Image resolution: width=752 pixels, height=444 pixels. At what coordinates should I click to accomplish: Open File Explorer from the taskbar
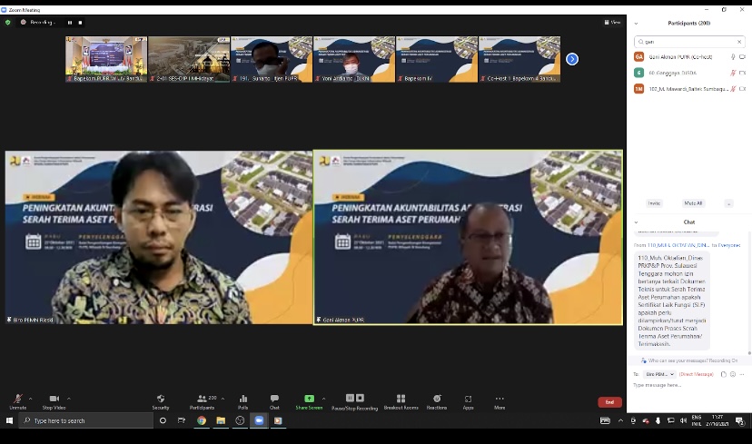[221, 420]
